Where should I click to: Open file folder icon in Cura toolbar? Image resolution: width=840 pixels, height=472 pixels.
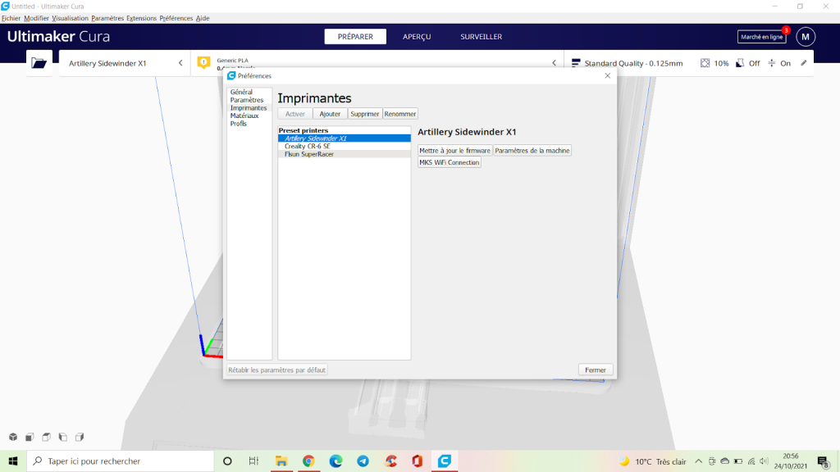point(39,63)
